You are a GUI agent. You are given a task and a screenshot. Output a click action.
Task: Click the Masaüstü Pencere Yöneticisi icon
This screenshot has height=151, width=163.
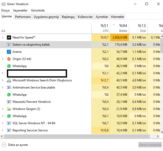[x=9, y=102]
